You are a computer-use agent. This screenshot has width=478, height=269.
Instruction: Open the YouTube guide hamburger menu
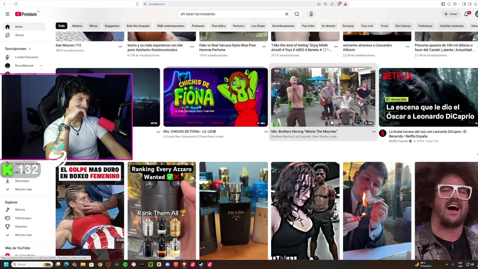click(x=7, y=14)
